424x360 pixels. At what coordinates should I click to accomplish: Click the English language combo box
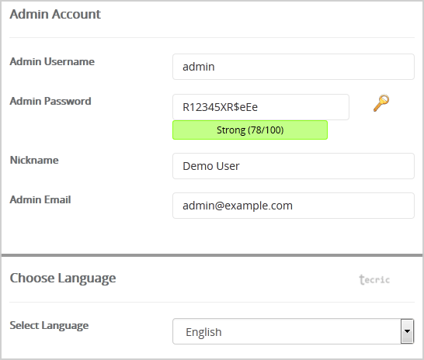coord(293,331)
